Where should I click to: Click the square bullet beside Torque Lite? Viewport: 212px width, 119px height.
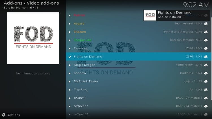click(x=70, y=40)
